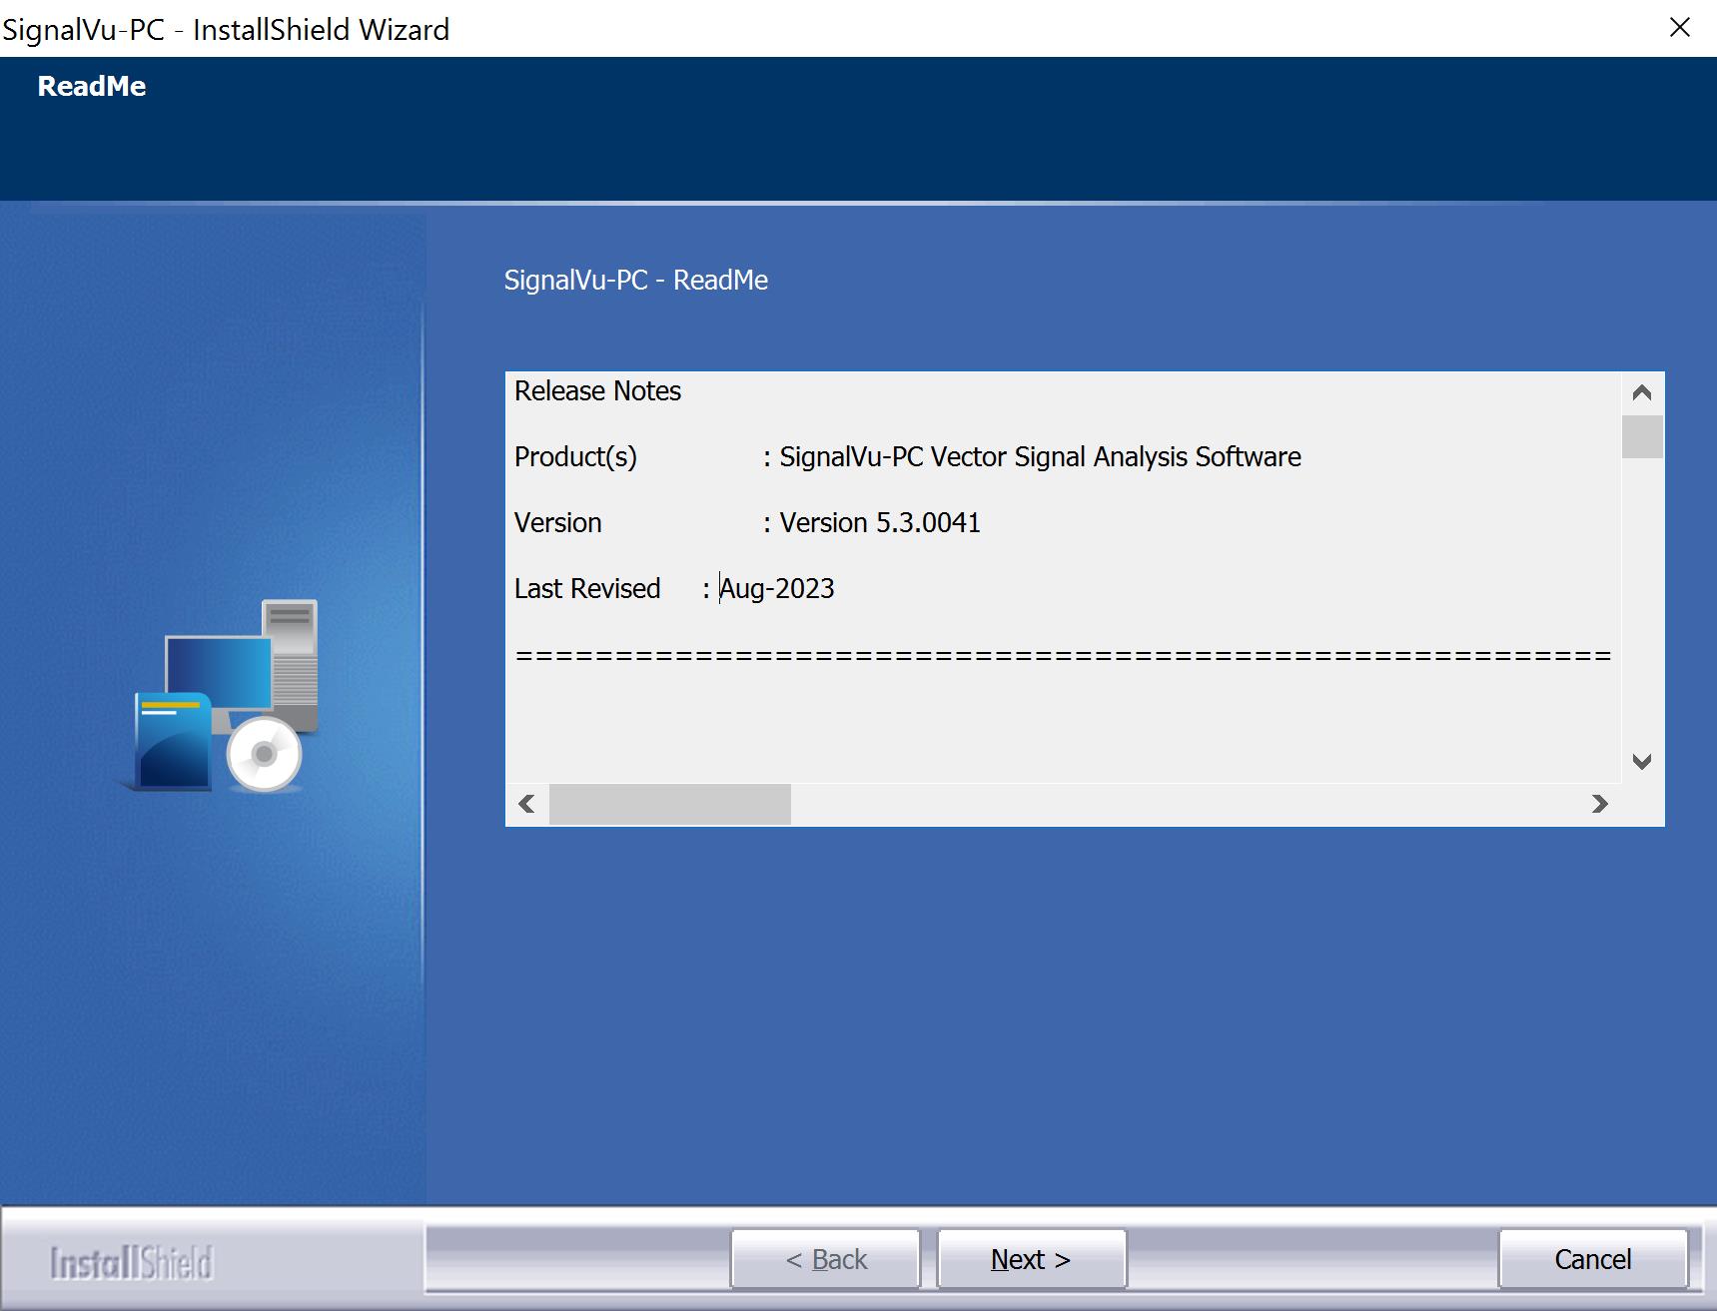Click the Version 5.3.0041 text
This screenshot has height=1311, width=1717.
pos(879,523)
